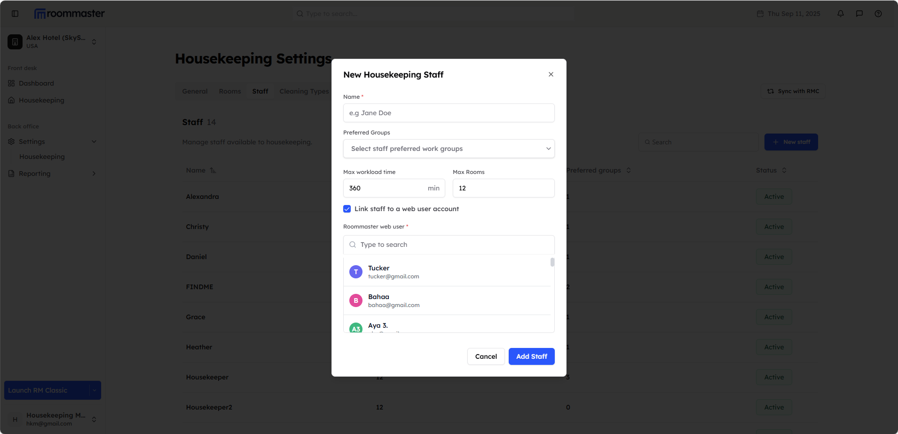Click the Add Staff button
Image resolution: width=898 pixels, height=434 pixels.
(x=531, y=356)
